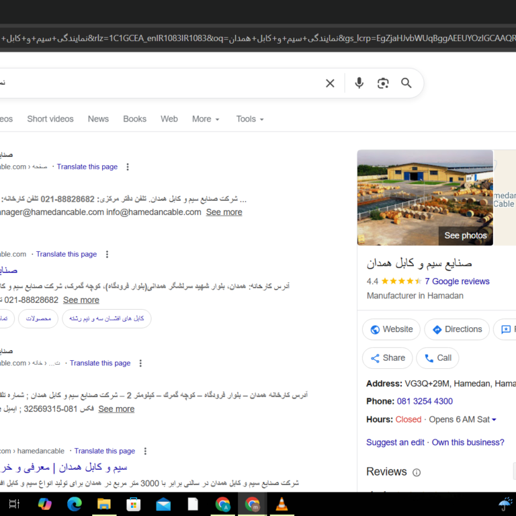Open Microsoft Edge from the taskbar
Image resolution: width=516 pixels, height=516 pixels.
[x=75, y=504]
